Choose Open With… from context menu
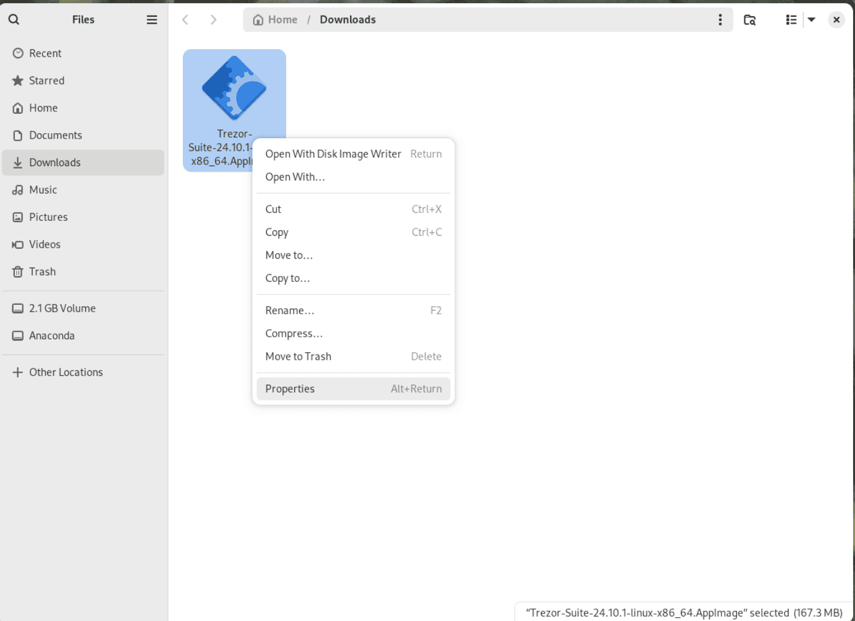Image resolution: width=855 pixels, height=621 pixels. 353,177
